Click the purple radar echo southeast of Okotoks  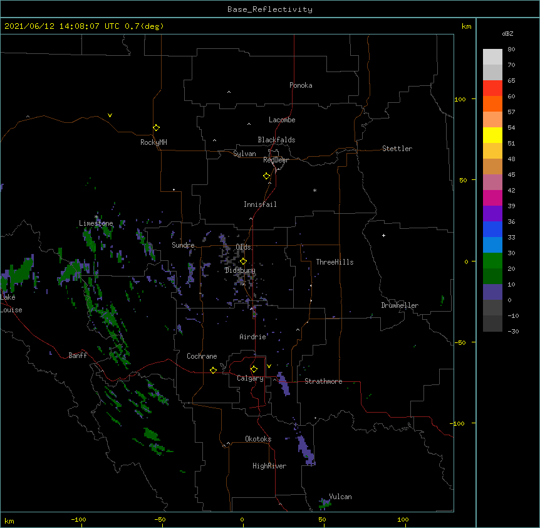tap(306, 451)
